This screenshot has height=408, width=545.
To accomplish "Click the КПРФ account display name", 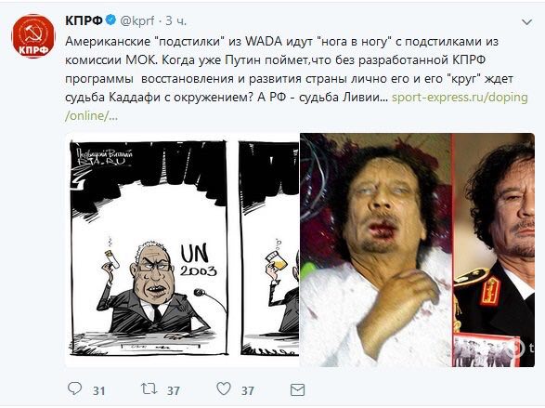I will pyautogui.click(x=84, y=21).
